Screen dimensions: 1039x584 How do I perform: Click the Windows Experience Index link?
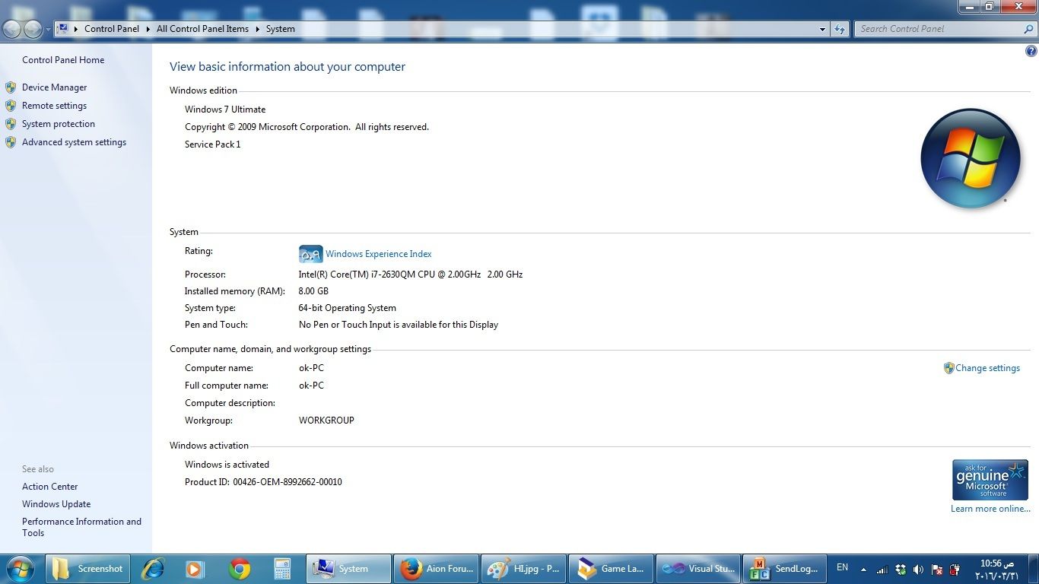pyautogui.click(x=378, y=254)
